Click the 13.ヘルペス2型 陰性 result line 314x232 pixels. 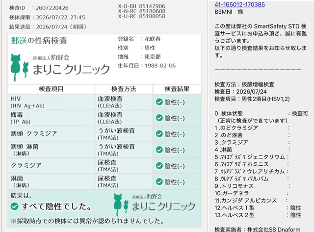[x=258, y=215]
